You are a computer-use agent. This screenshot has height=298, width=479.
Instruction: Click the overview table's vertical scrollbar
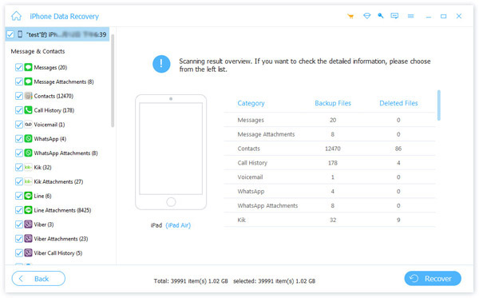[438, 105]
